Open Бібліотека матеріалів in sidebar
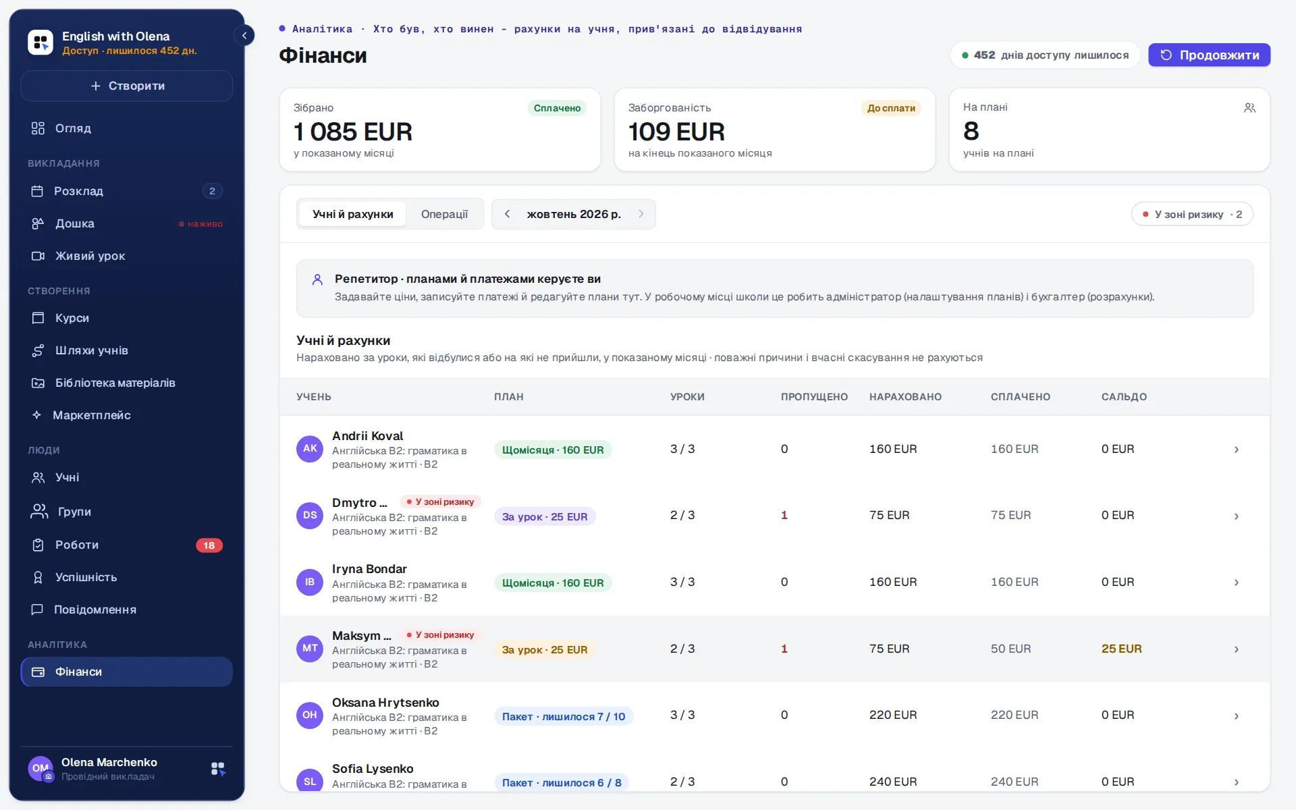The image size is (1296, 810). (127, 383)
